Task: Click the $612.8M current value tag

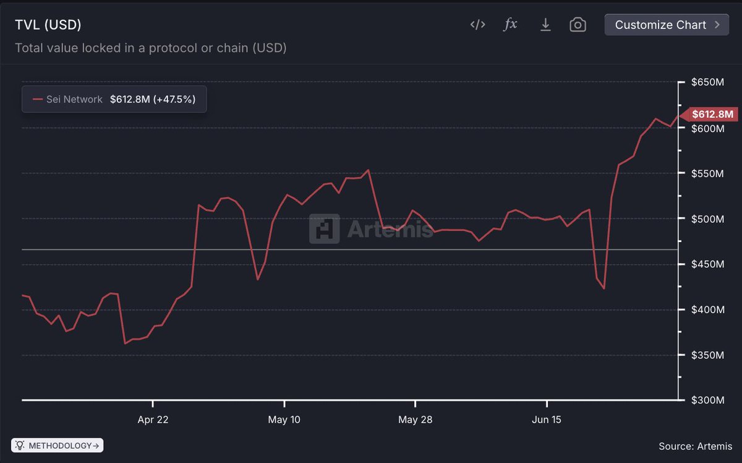Action: 708,114
